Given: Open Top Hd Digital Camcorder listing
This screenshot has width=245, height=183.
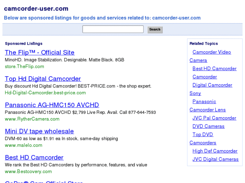Looking at the screenshot, I should tap(43, 79).
